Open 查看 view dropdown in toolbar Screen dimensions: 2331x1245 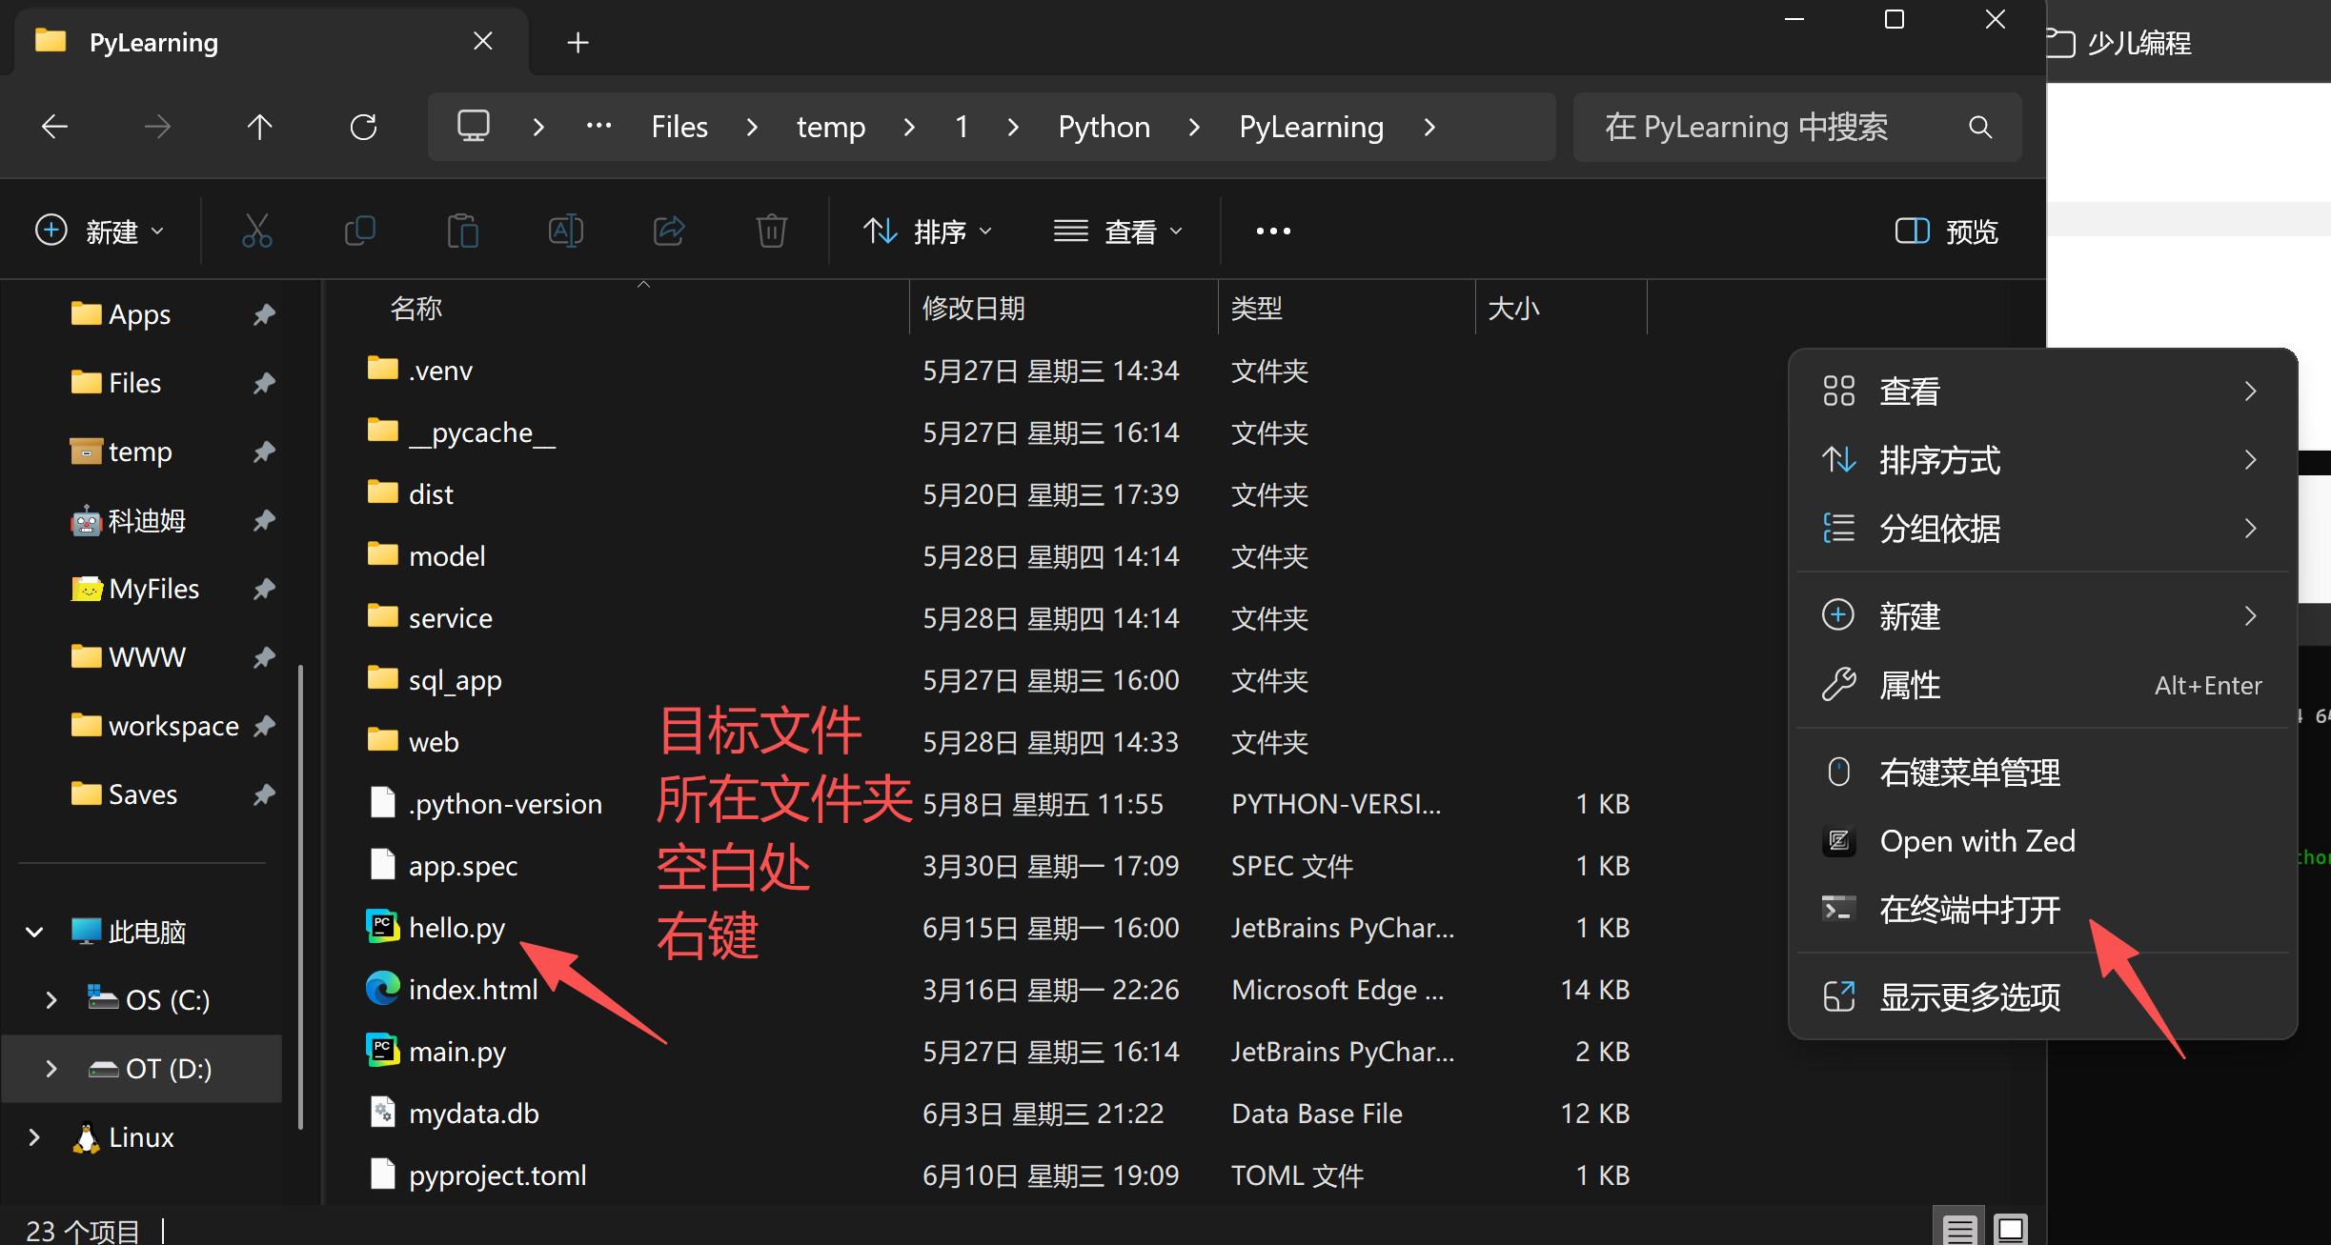[x=1119, y=231]
